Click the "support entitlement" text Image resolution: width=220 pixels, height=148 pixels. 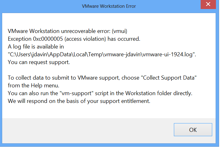click(125, 101)
